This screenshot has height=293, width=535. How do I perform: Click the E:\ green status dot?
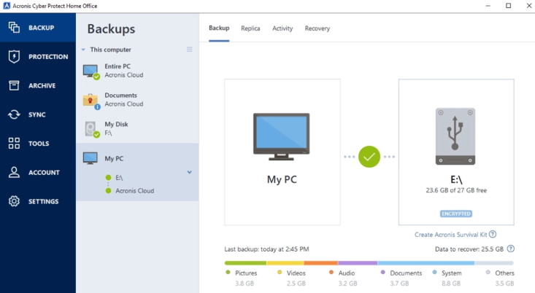tap(109, 178)
